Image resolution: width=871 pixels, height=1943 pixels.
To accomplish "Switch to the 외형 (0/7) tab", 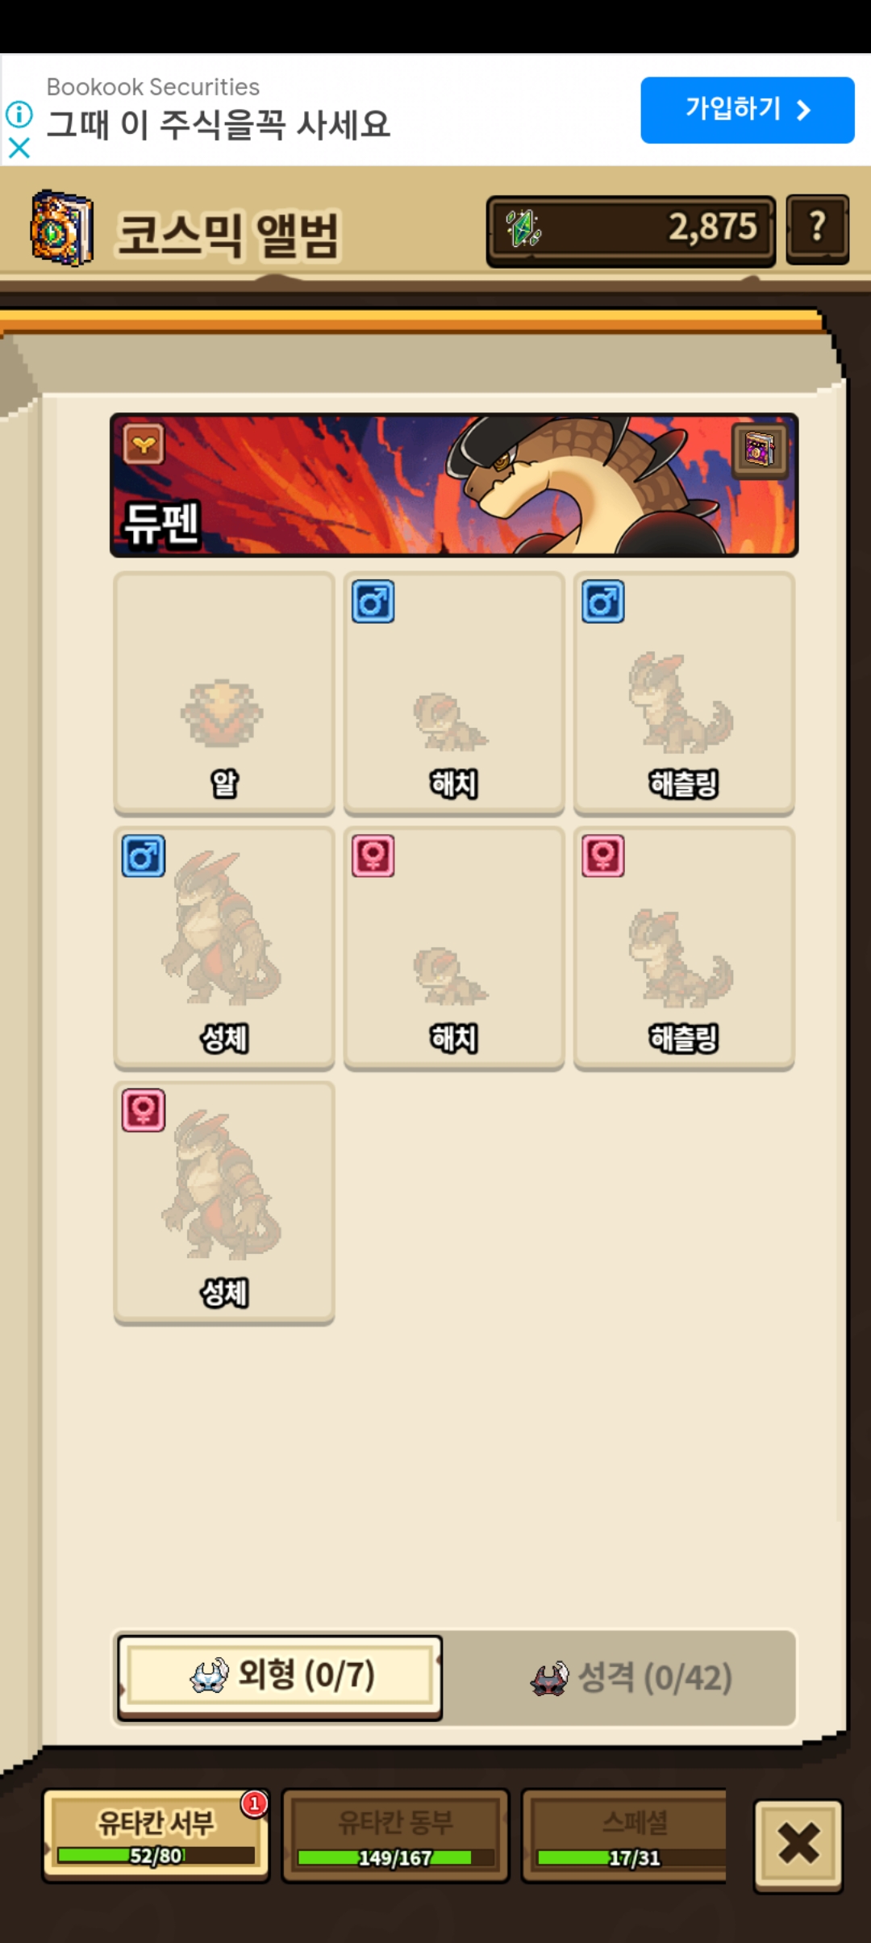I will pyautogui.click(x=280, y=1677).
